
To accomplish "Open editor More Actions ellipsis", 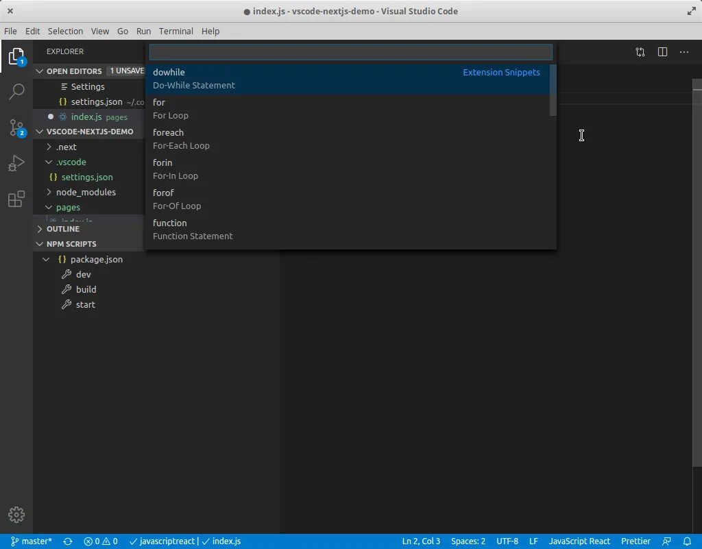I will pyautogui.click(x=684, y=52).
